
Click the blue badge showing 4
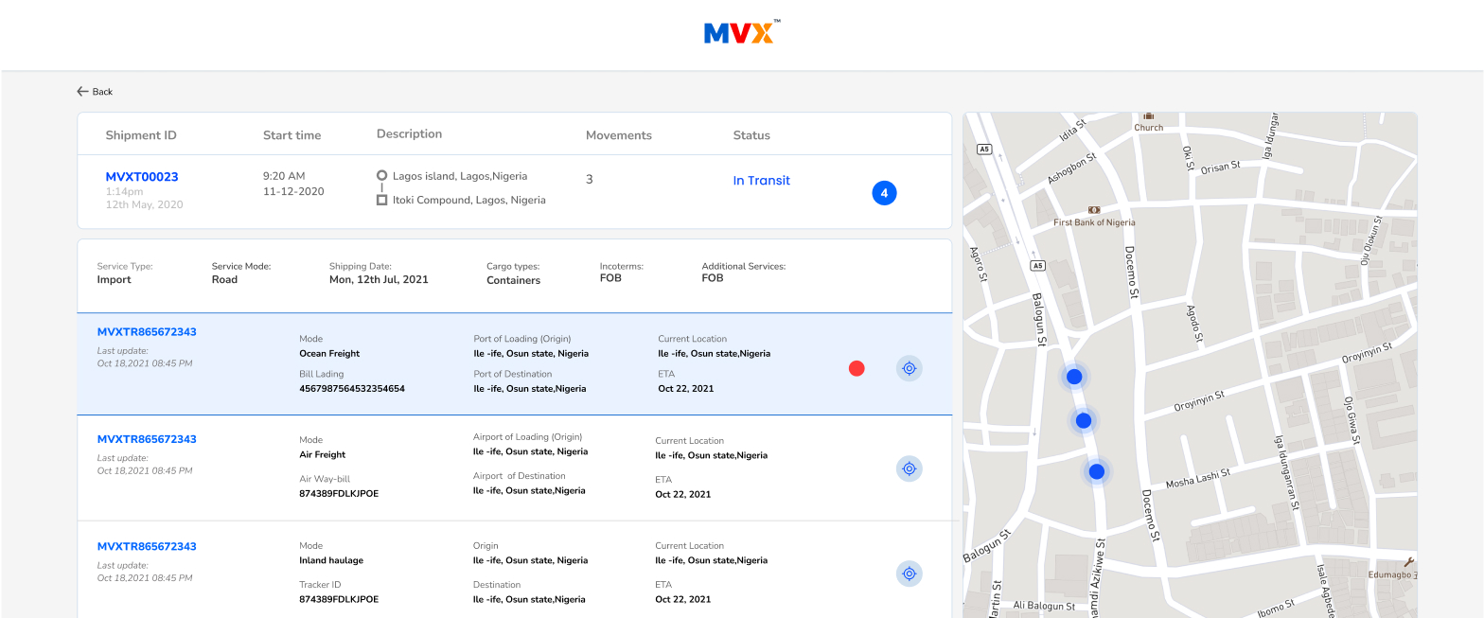(x=884, y=193)
